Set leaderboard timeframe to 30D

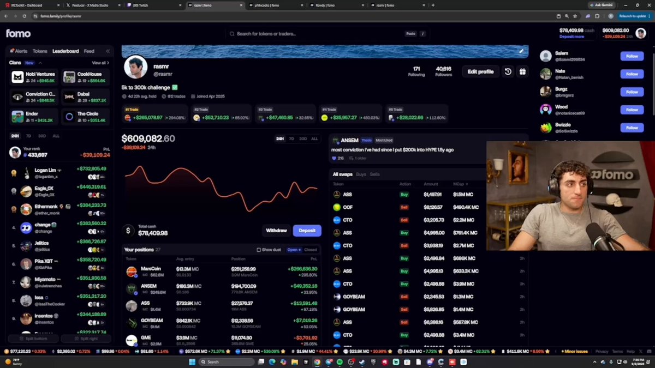[42, 136]
